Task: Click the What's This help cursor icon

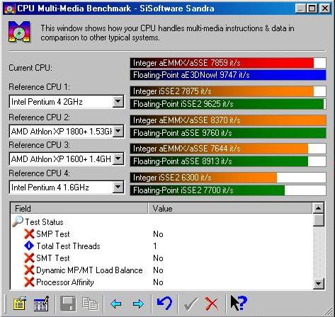Action: [x=239, y=303]
